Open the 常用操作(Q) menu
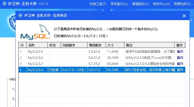 tap(119, 4)
